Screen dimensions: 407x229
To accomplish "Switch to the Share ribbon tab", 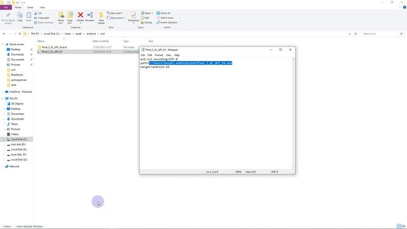I will [31, 7].
